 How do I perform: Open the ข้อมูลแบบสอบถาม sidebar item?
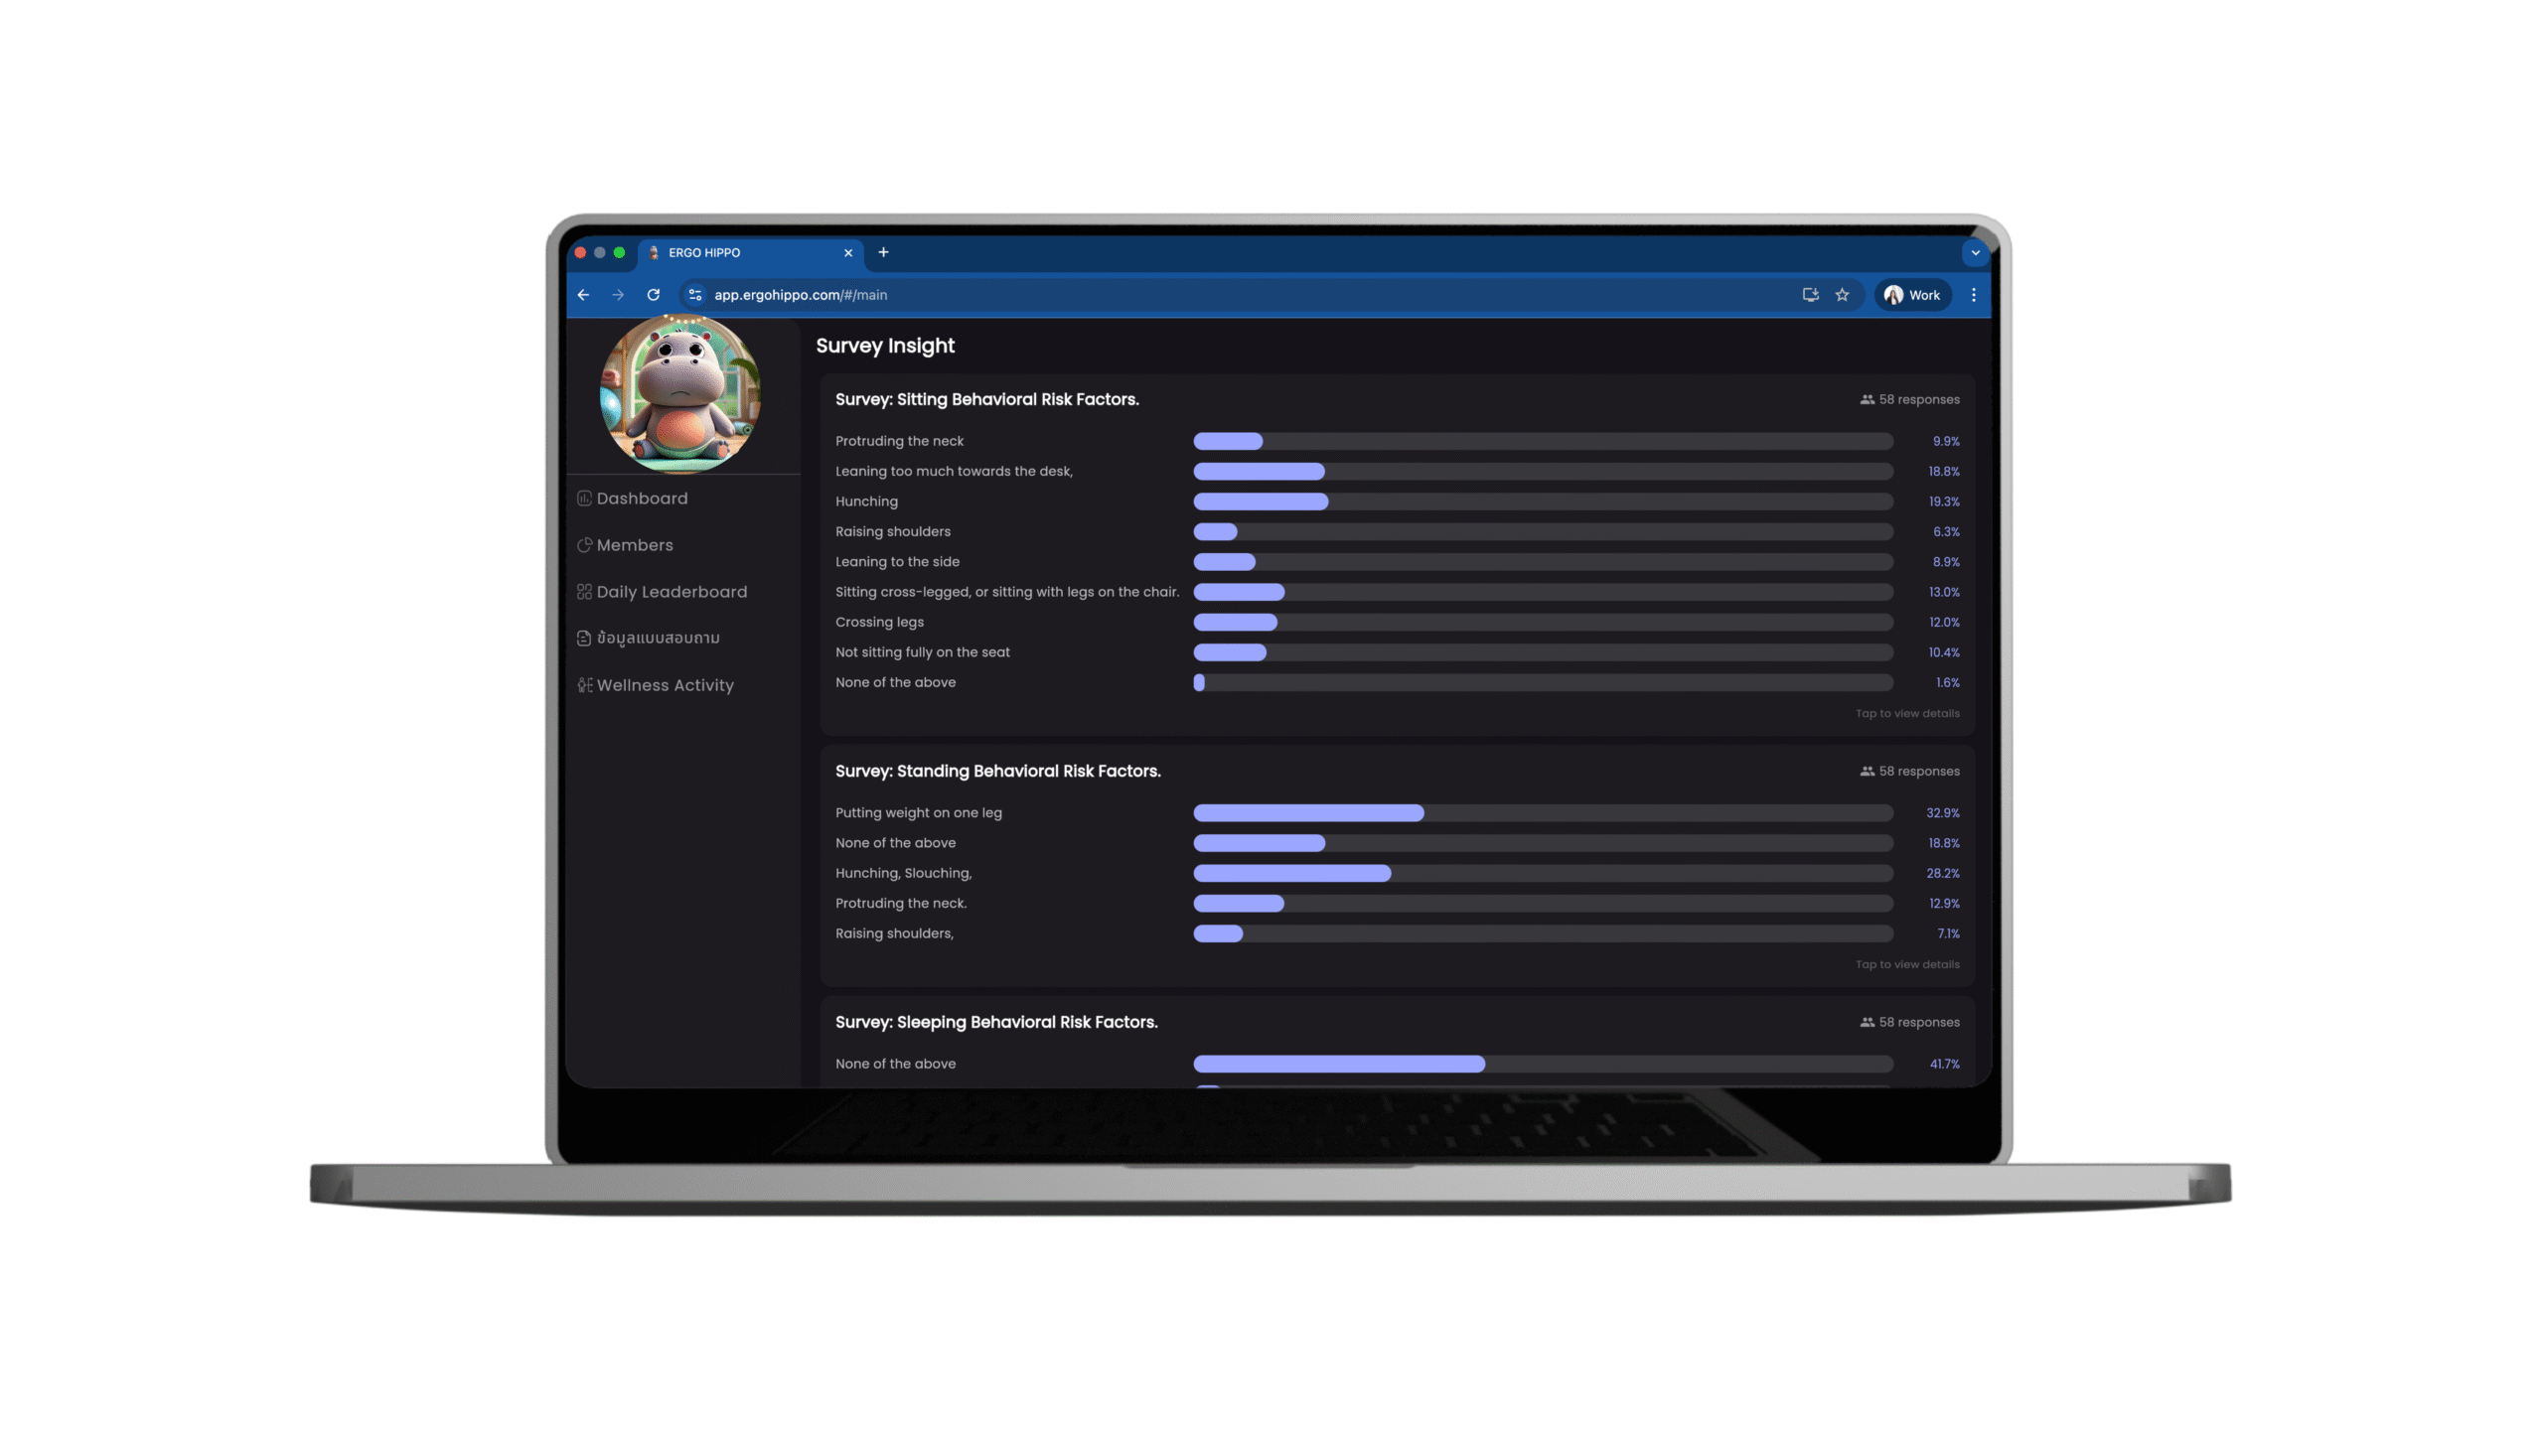pyautogui.click(x=648, y=638)
